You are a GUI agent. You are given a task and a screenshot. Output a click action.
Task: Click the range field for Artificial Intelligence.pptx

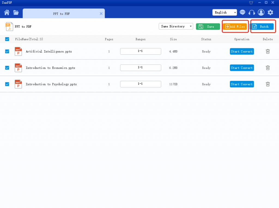tap(141, 51)
